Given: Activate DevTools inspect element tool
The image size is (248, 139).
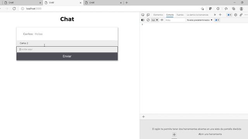Looking at the screenshot, I should [x=143, y=15].
